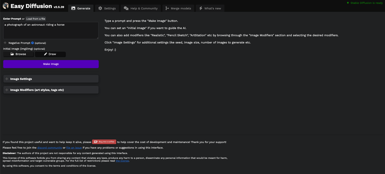Click the gear icon on Settings tab

click(x=100, y=8)
